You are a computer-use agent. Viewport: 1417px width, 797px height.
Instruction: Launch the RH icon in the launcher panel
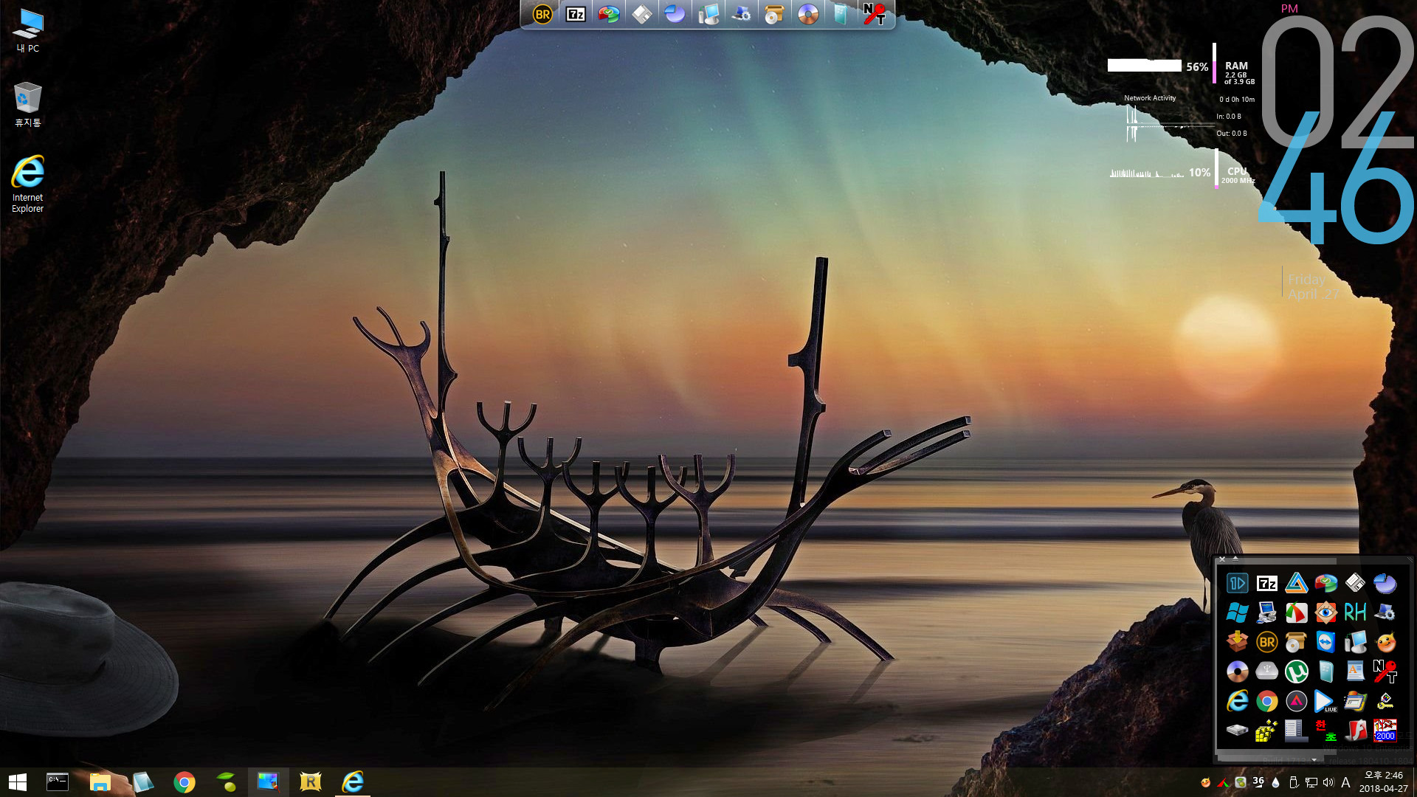pyautogui.click(x=1355, y=613)
